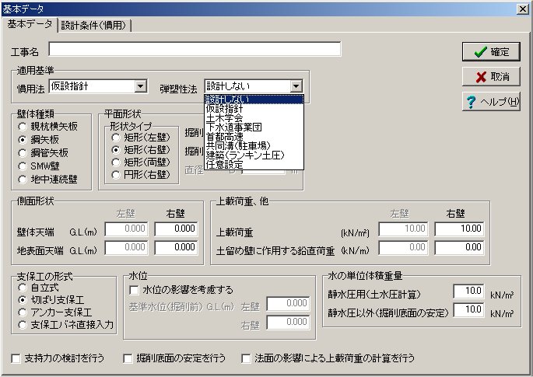Select アンカー支保工 support type
The width and height of the screenshot is (533, 377).
point(24,312)
